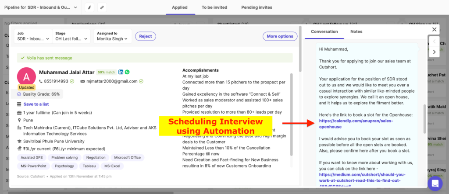This screenshot has height=194, width=449.
Task: Click the graduation cap icon beside Savitribai Phule
Action: (x=19, y=141)
